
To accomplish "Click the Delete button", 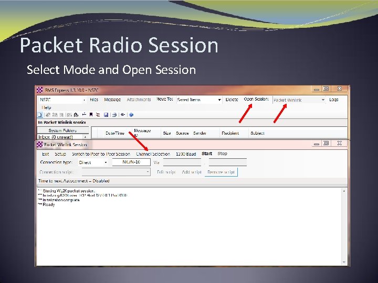I will coord(232,100).
